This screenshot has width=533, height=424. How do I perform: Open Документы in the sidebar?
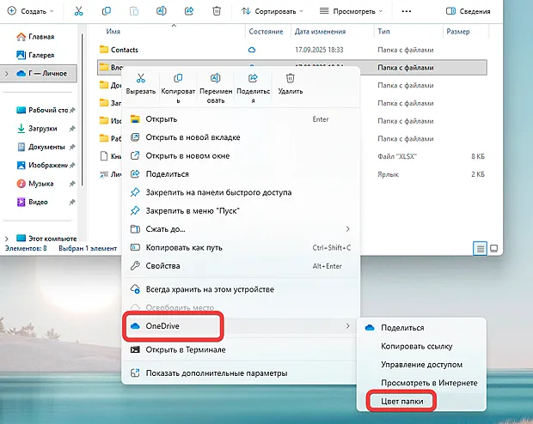(x=41, y=147)
